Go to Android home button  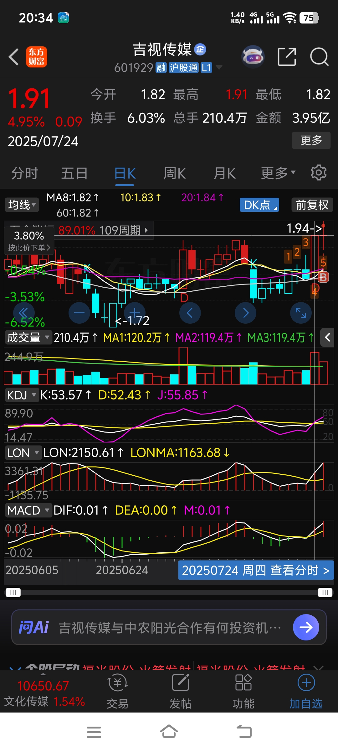[169, 732]
